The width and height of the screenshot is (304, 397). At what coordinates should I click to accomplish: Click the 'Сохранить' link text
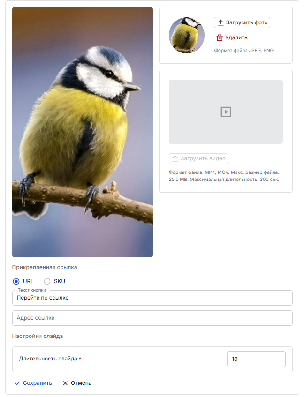(38, 383)
